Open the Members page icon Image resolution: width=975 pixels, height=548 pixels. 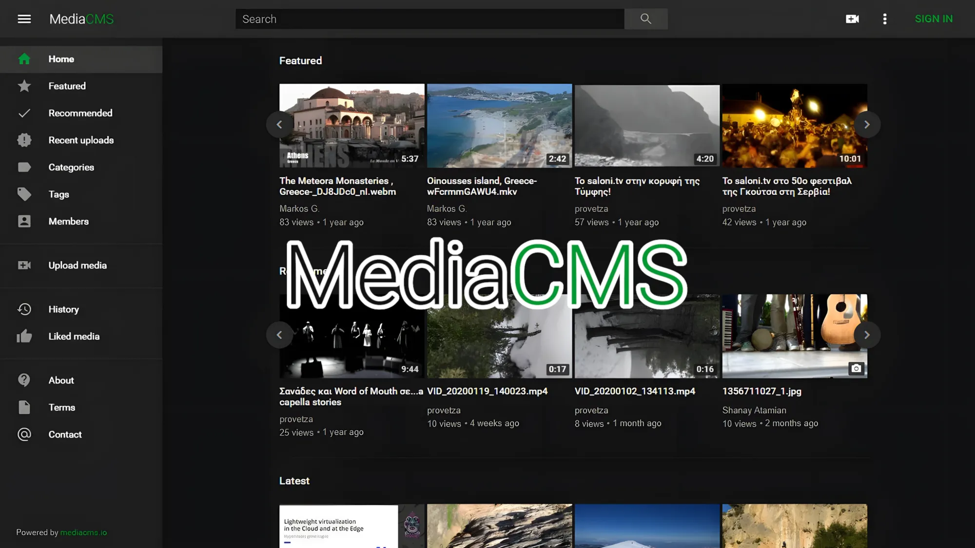pos(24,221)
